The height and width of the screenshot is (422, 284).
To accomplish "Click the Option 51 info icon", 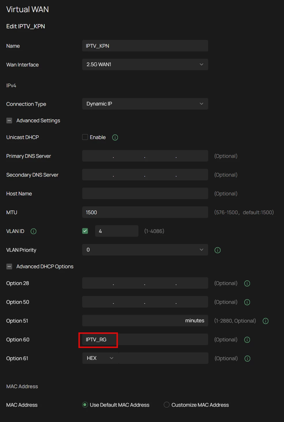I will [x=266, y=321].
